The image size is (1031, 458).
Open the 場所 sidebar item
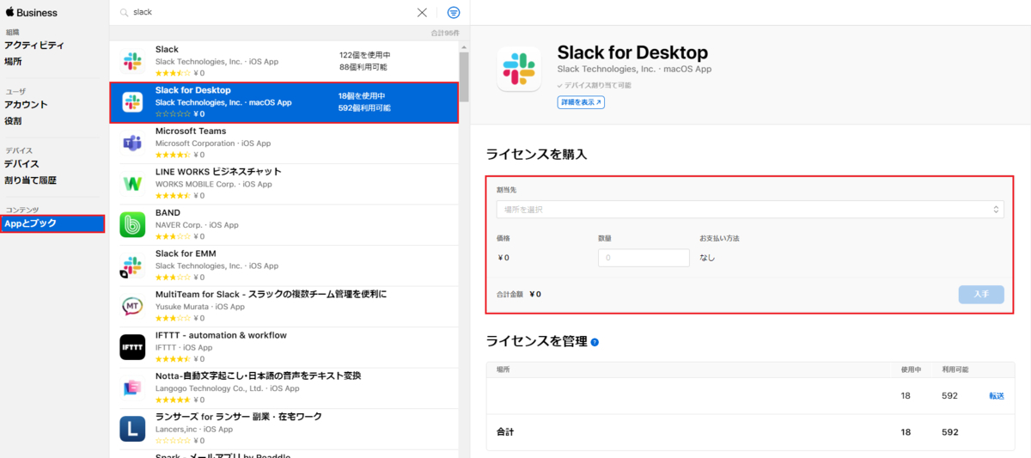(13, 62)
